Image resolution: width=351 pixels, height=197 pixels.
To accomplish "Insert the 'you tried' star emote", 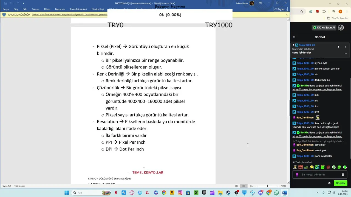I will click(295, 167).
